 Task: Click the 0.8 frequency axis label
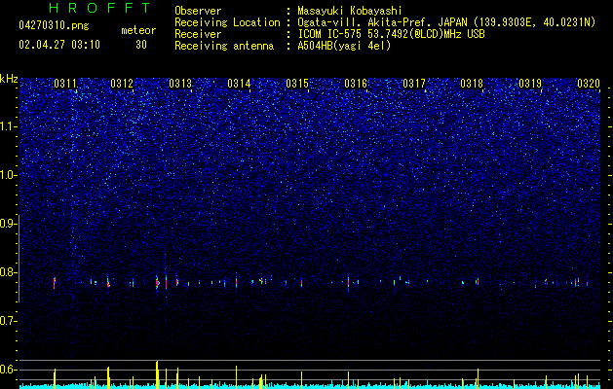pyautogui.click(x=9, y=272)
